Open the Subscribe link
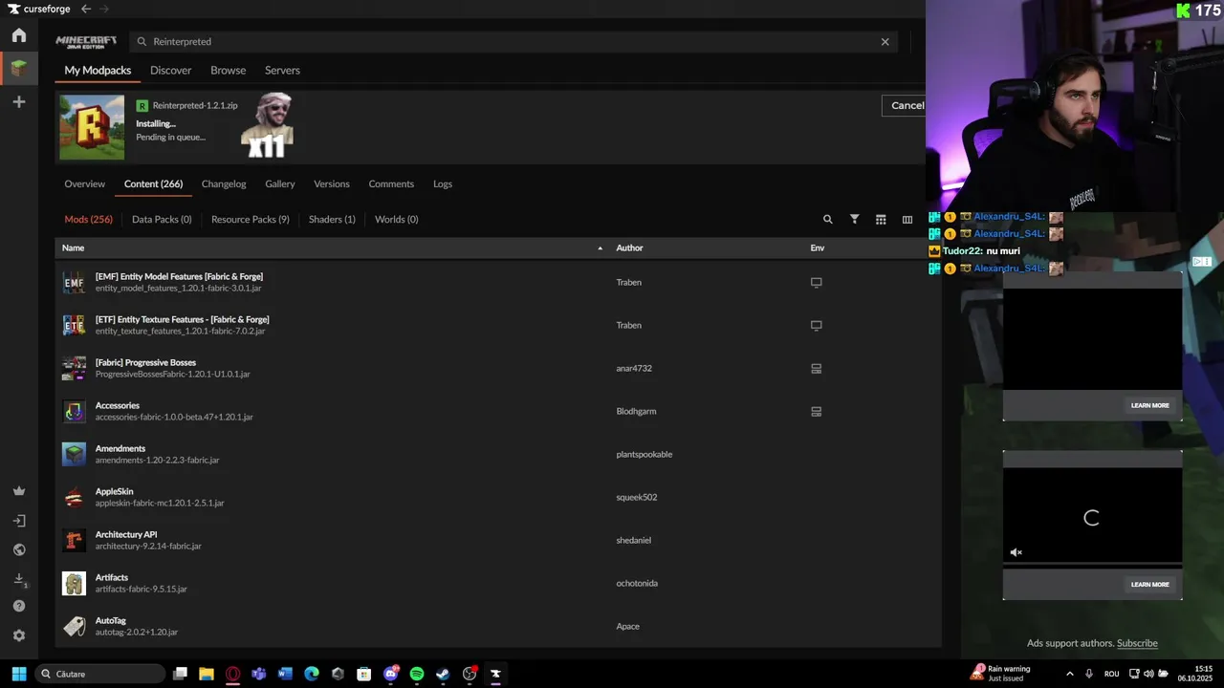The image size is (1224, 688). tap(1137, 644)
